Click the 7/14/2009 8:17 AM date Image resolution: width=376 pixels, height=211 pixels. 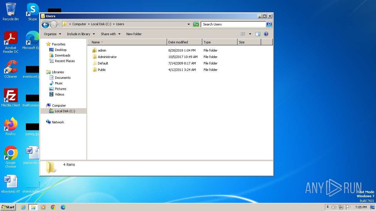(x=182, y=63)
